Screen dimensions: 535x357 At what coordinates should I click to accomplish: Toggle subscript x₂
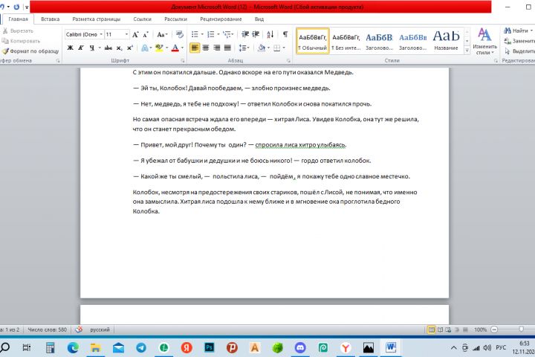tap(119, 48)
